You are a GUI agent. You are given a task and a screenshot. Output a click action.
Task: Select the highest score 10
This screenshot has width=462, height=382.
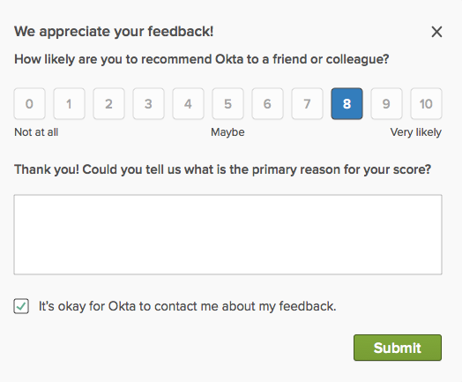pos(427,104)
